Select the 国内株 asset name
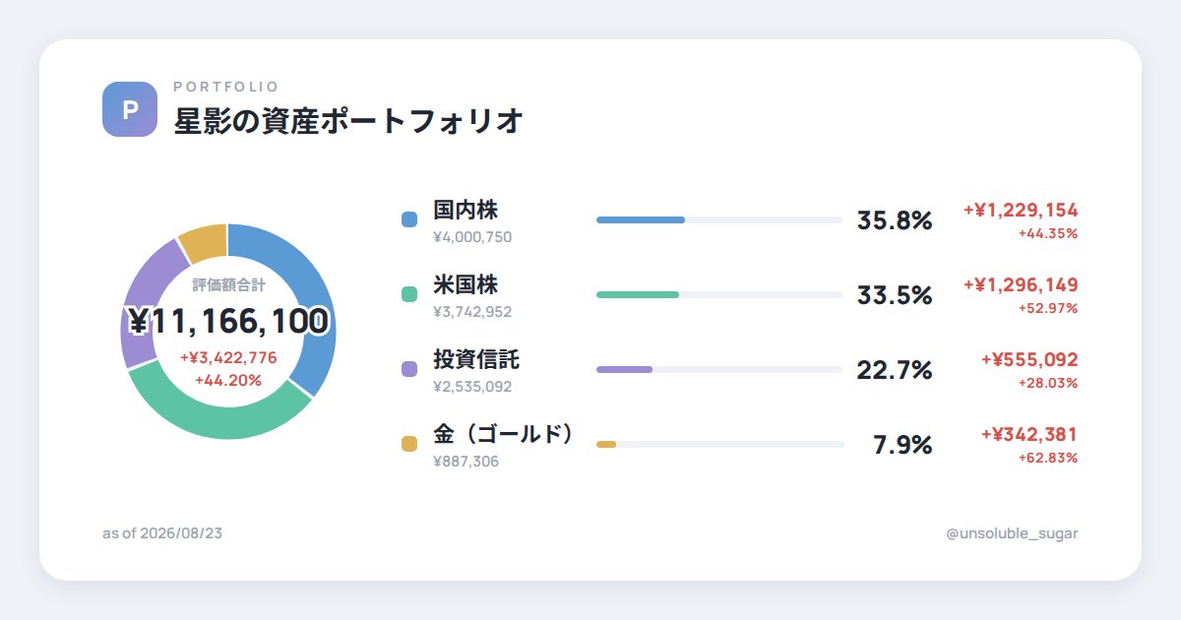 (466, 210)
